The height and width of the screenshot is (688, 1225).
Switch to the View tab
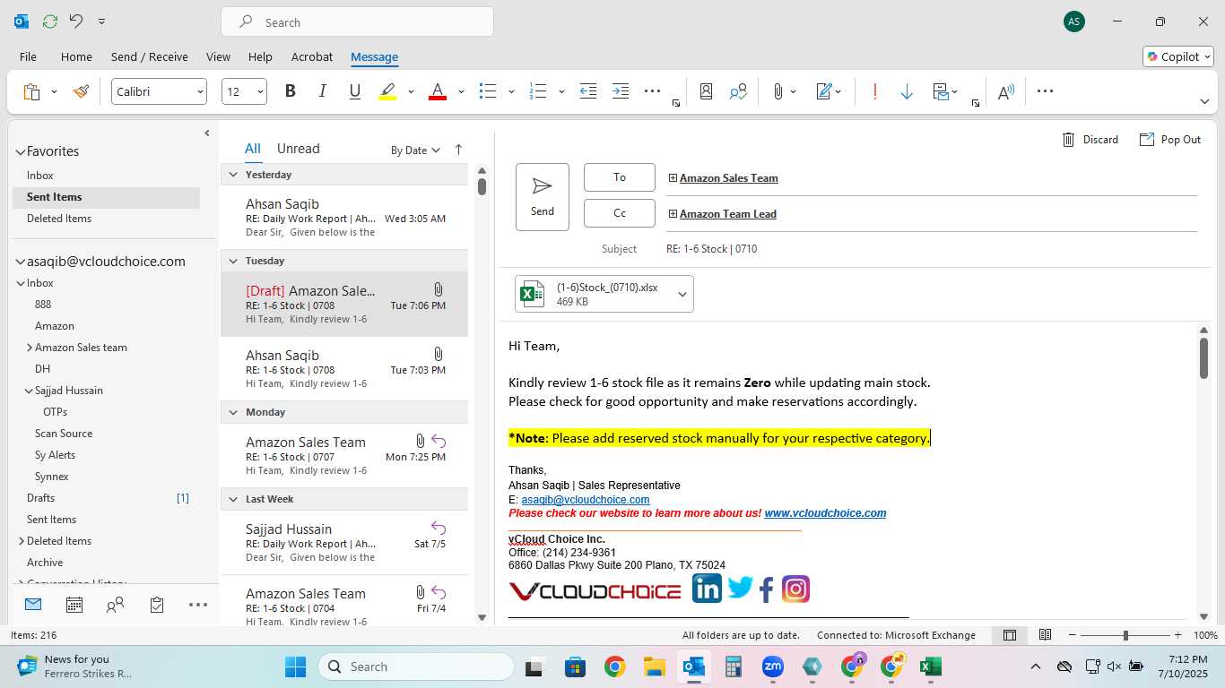[x=218, y=56]
